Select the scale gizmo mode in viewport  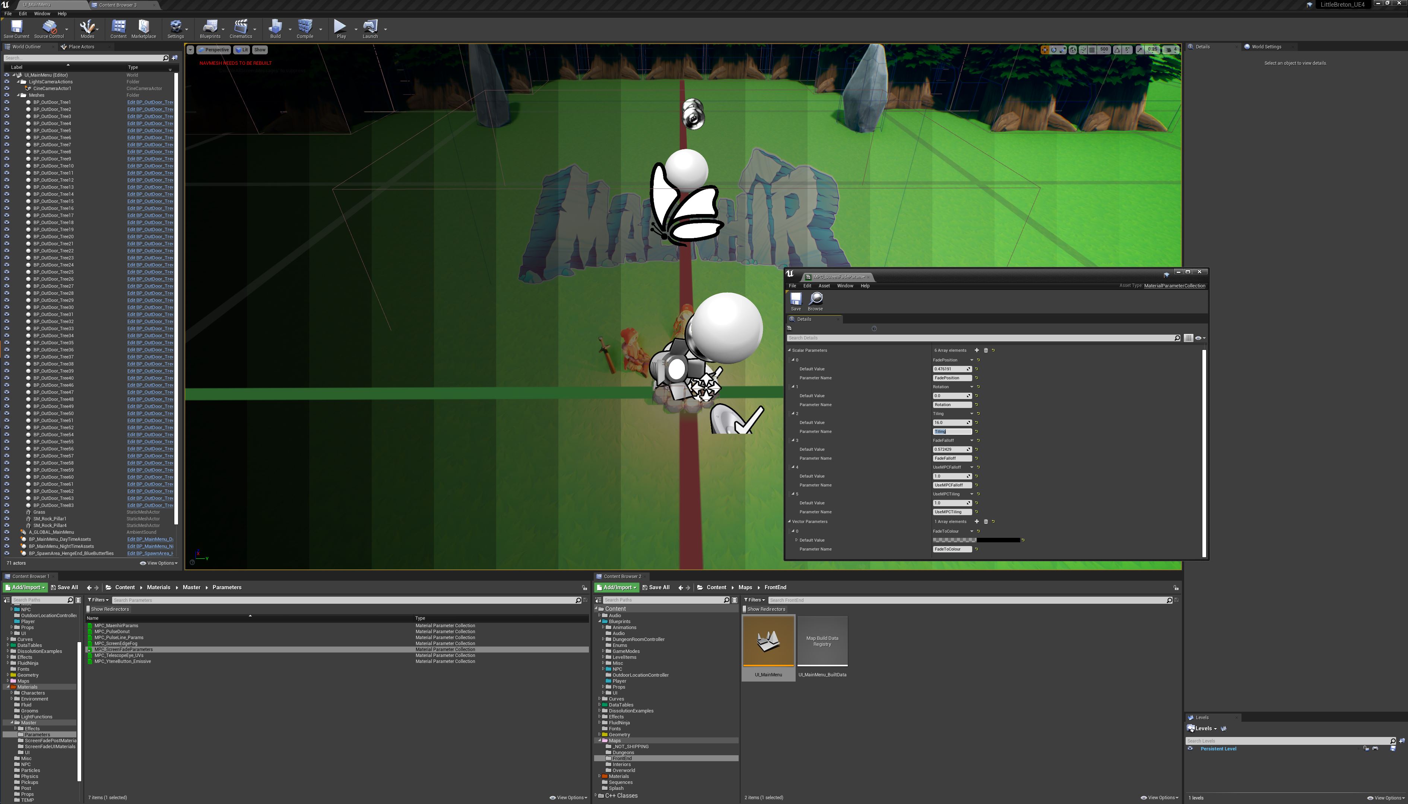1063,50
